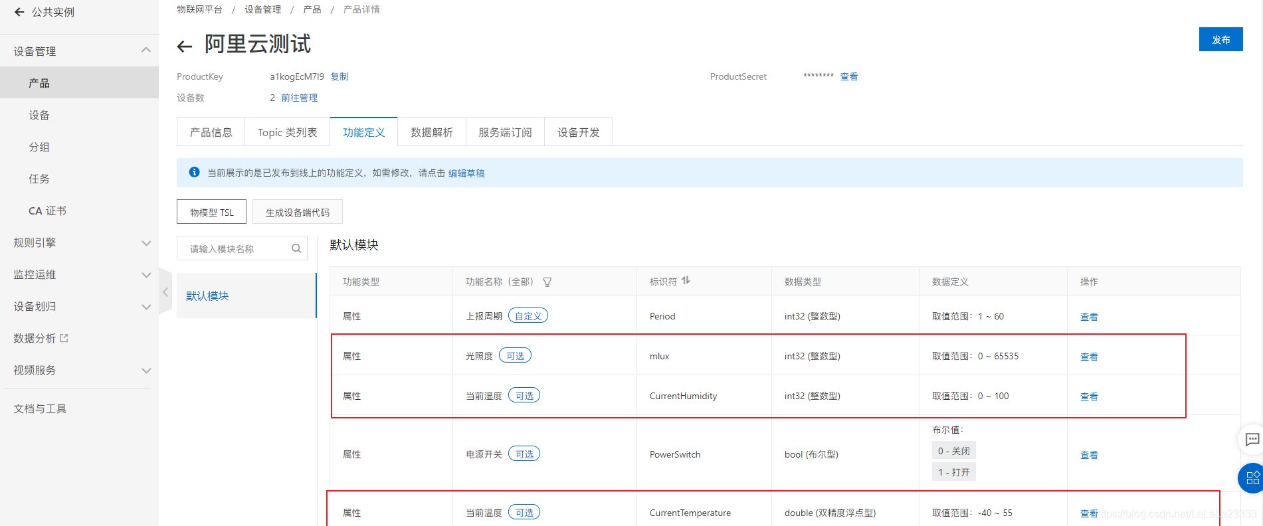Screen dimensions: 1263x526
Task: Click 产品 breadcrumb link
Action: [x=312, y=9]
